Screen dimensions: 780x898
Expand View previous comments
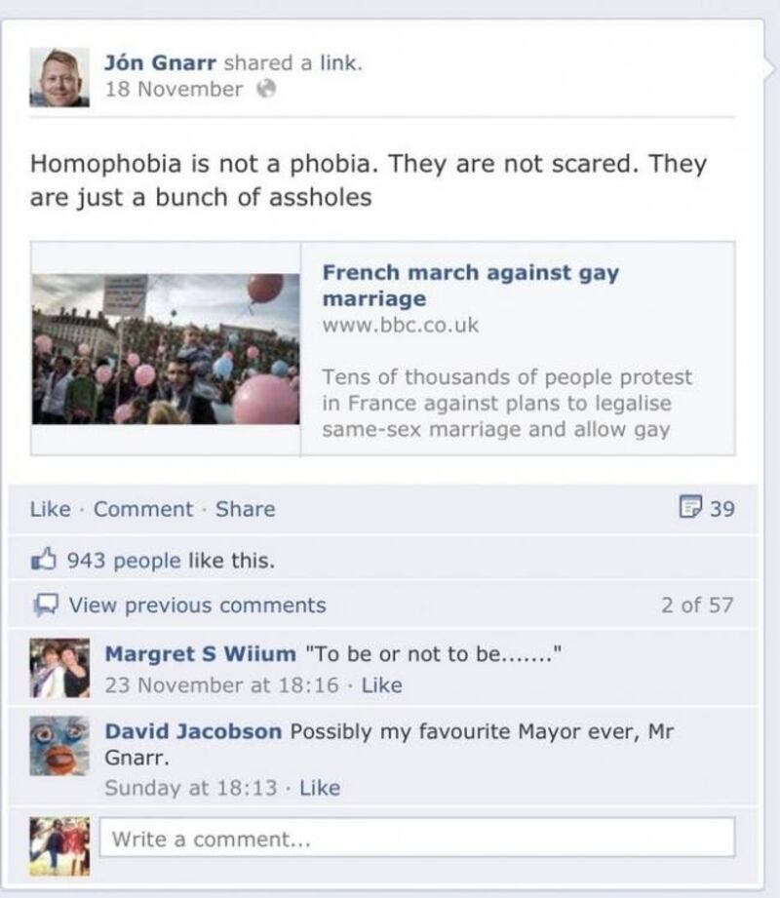pyautogui.click(x=197, y=605)
